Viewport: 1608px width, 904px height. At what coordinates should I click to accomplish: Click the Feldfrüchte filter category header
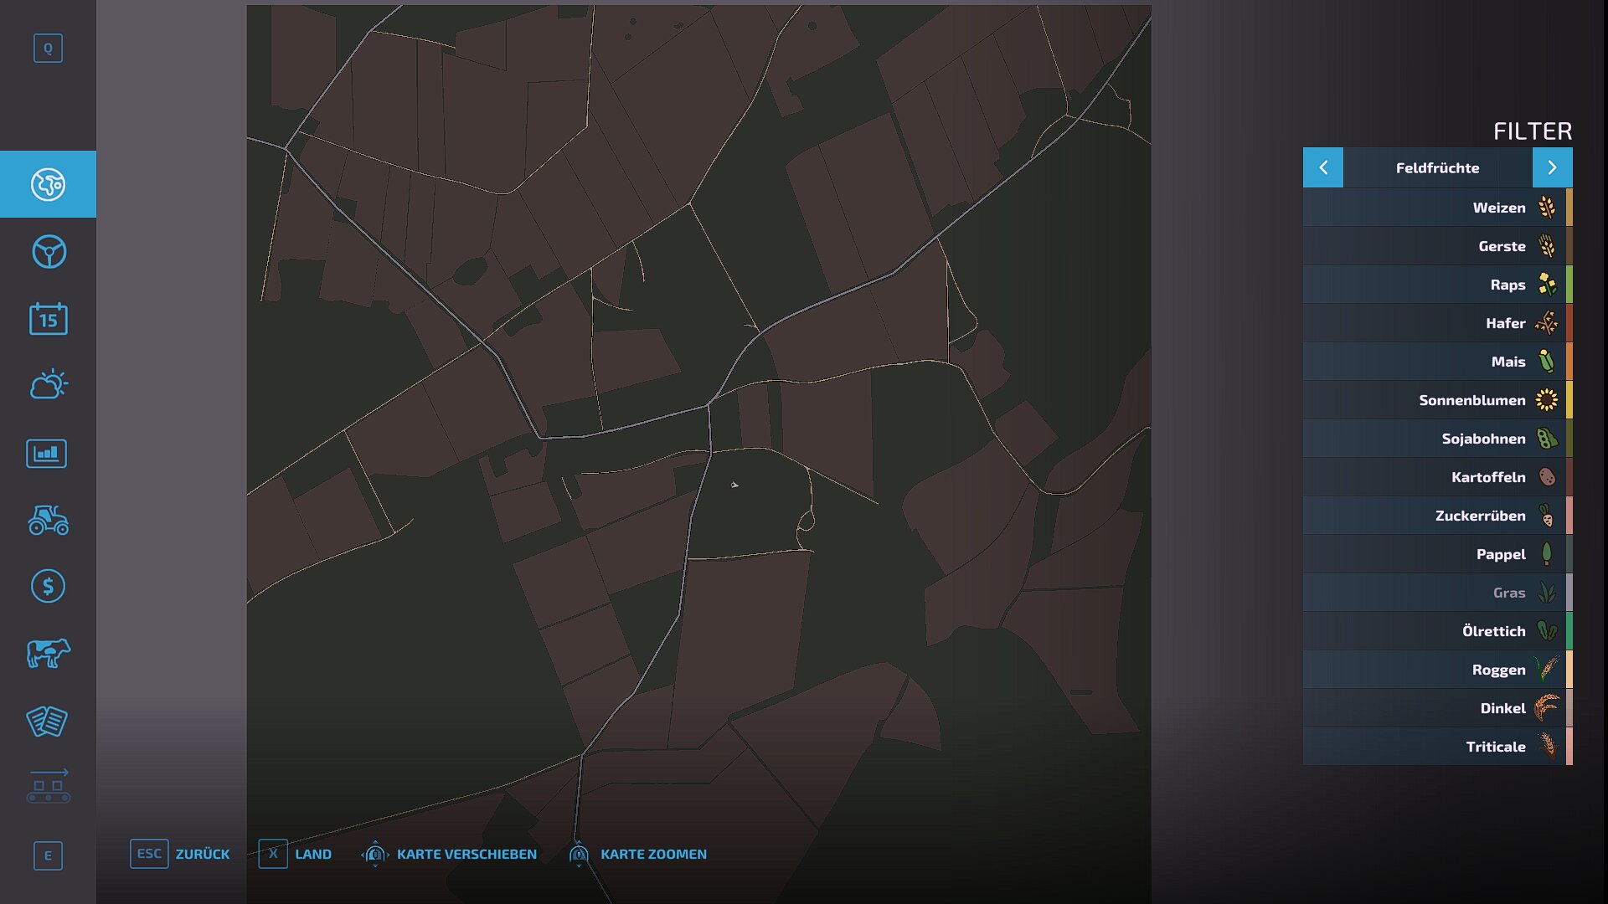pyautogui.click(x=1437, y=167)
